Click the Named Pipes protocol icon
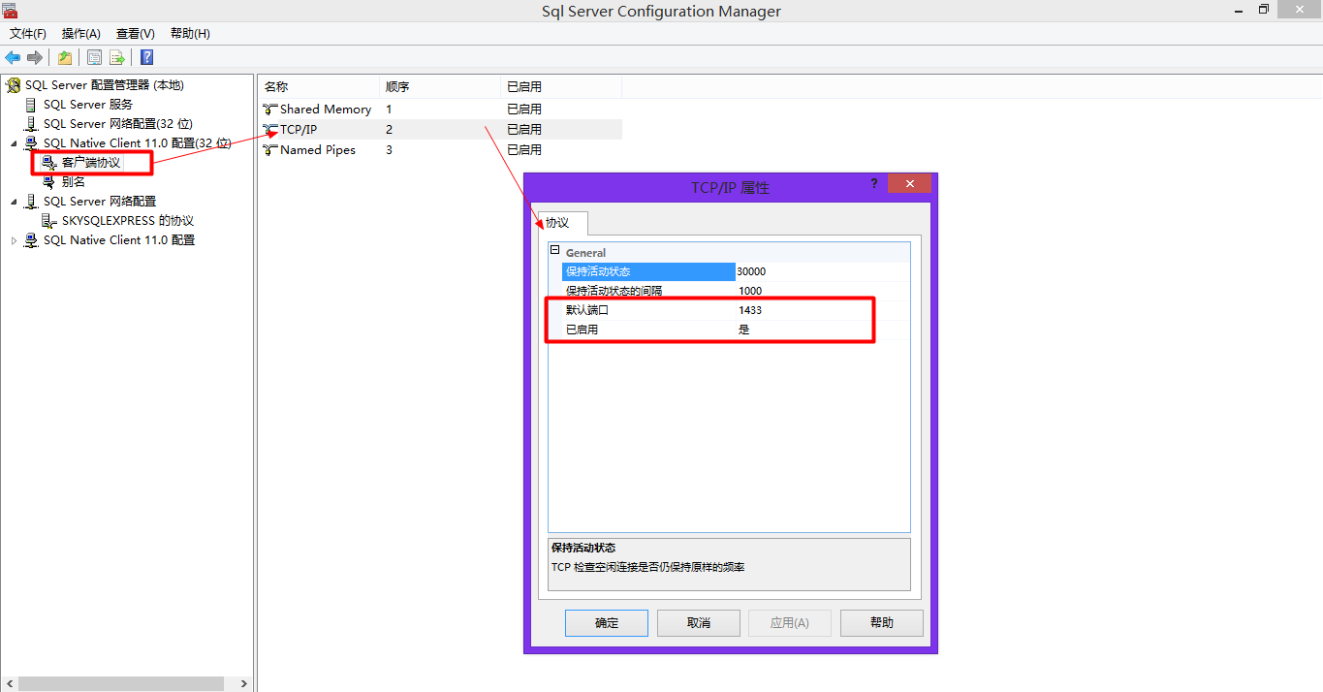The height and width of the screenshot is (692, 1323). (x=270, y=150)
